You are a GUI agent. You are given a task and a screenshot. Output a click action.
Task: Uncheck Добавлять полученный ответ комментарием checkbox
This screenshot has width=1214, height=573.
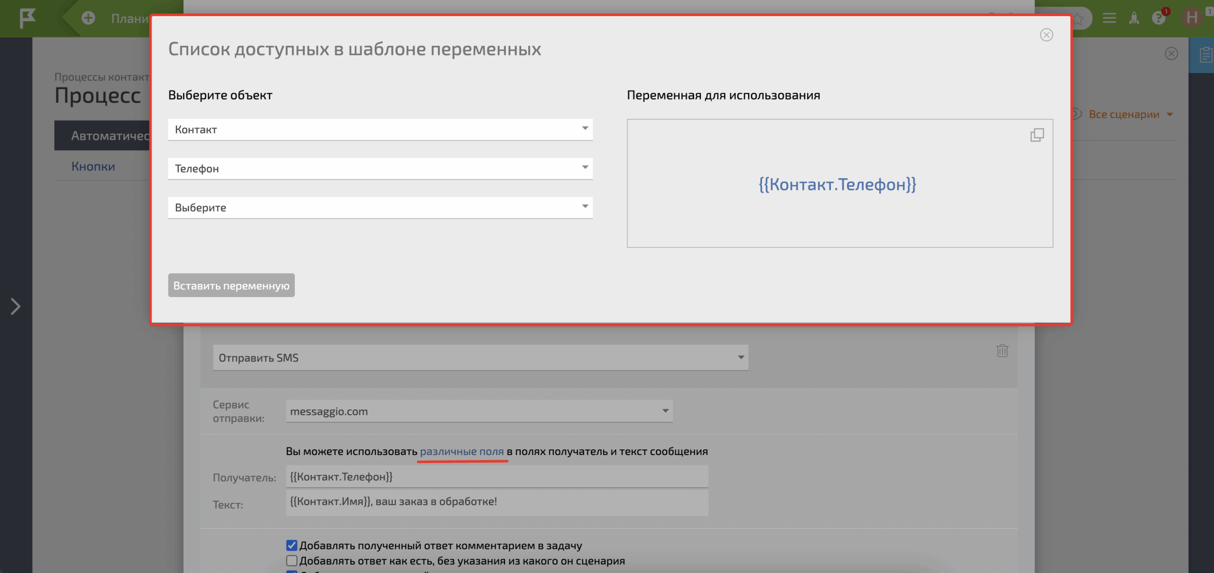click(292, 546)
